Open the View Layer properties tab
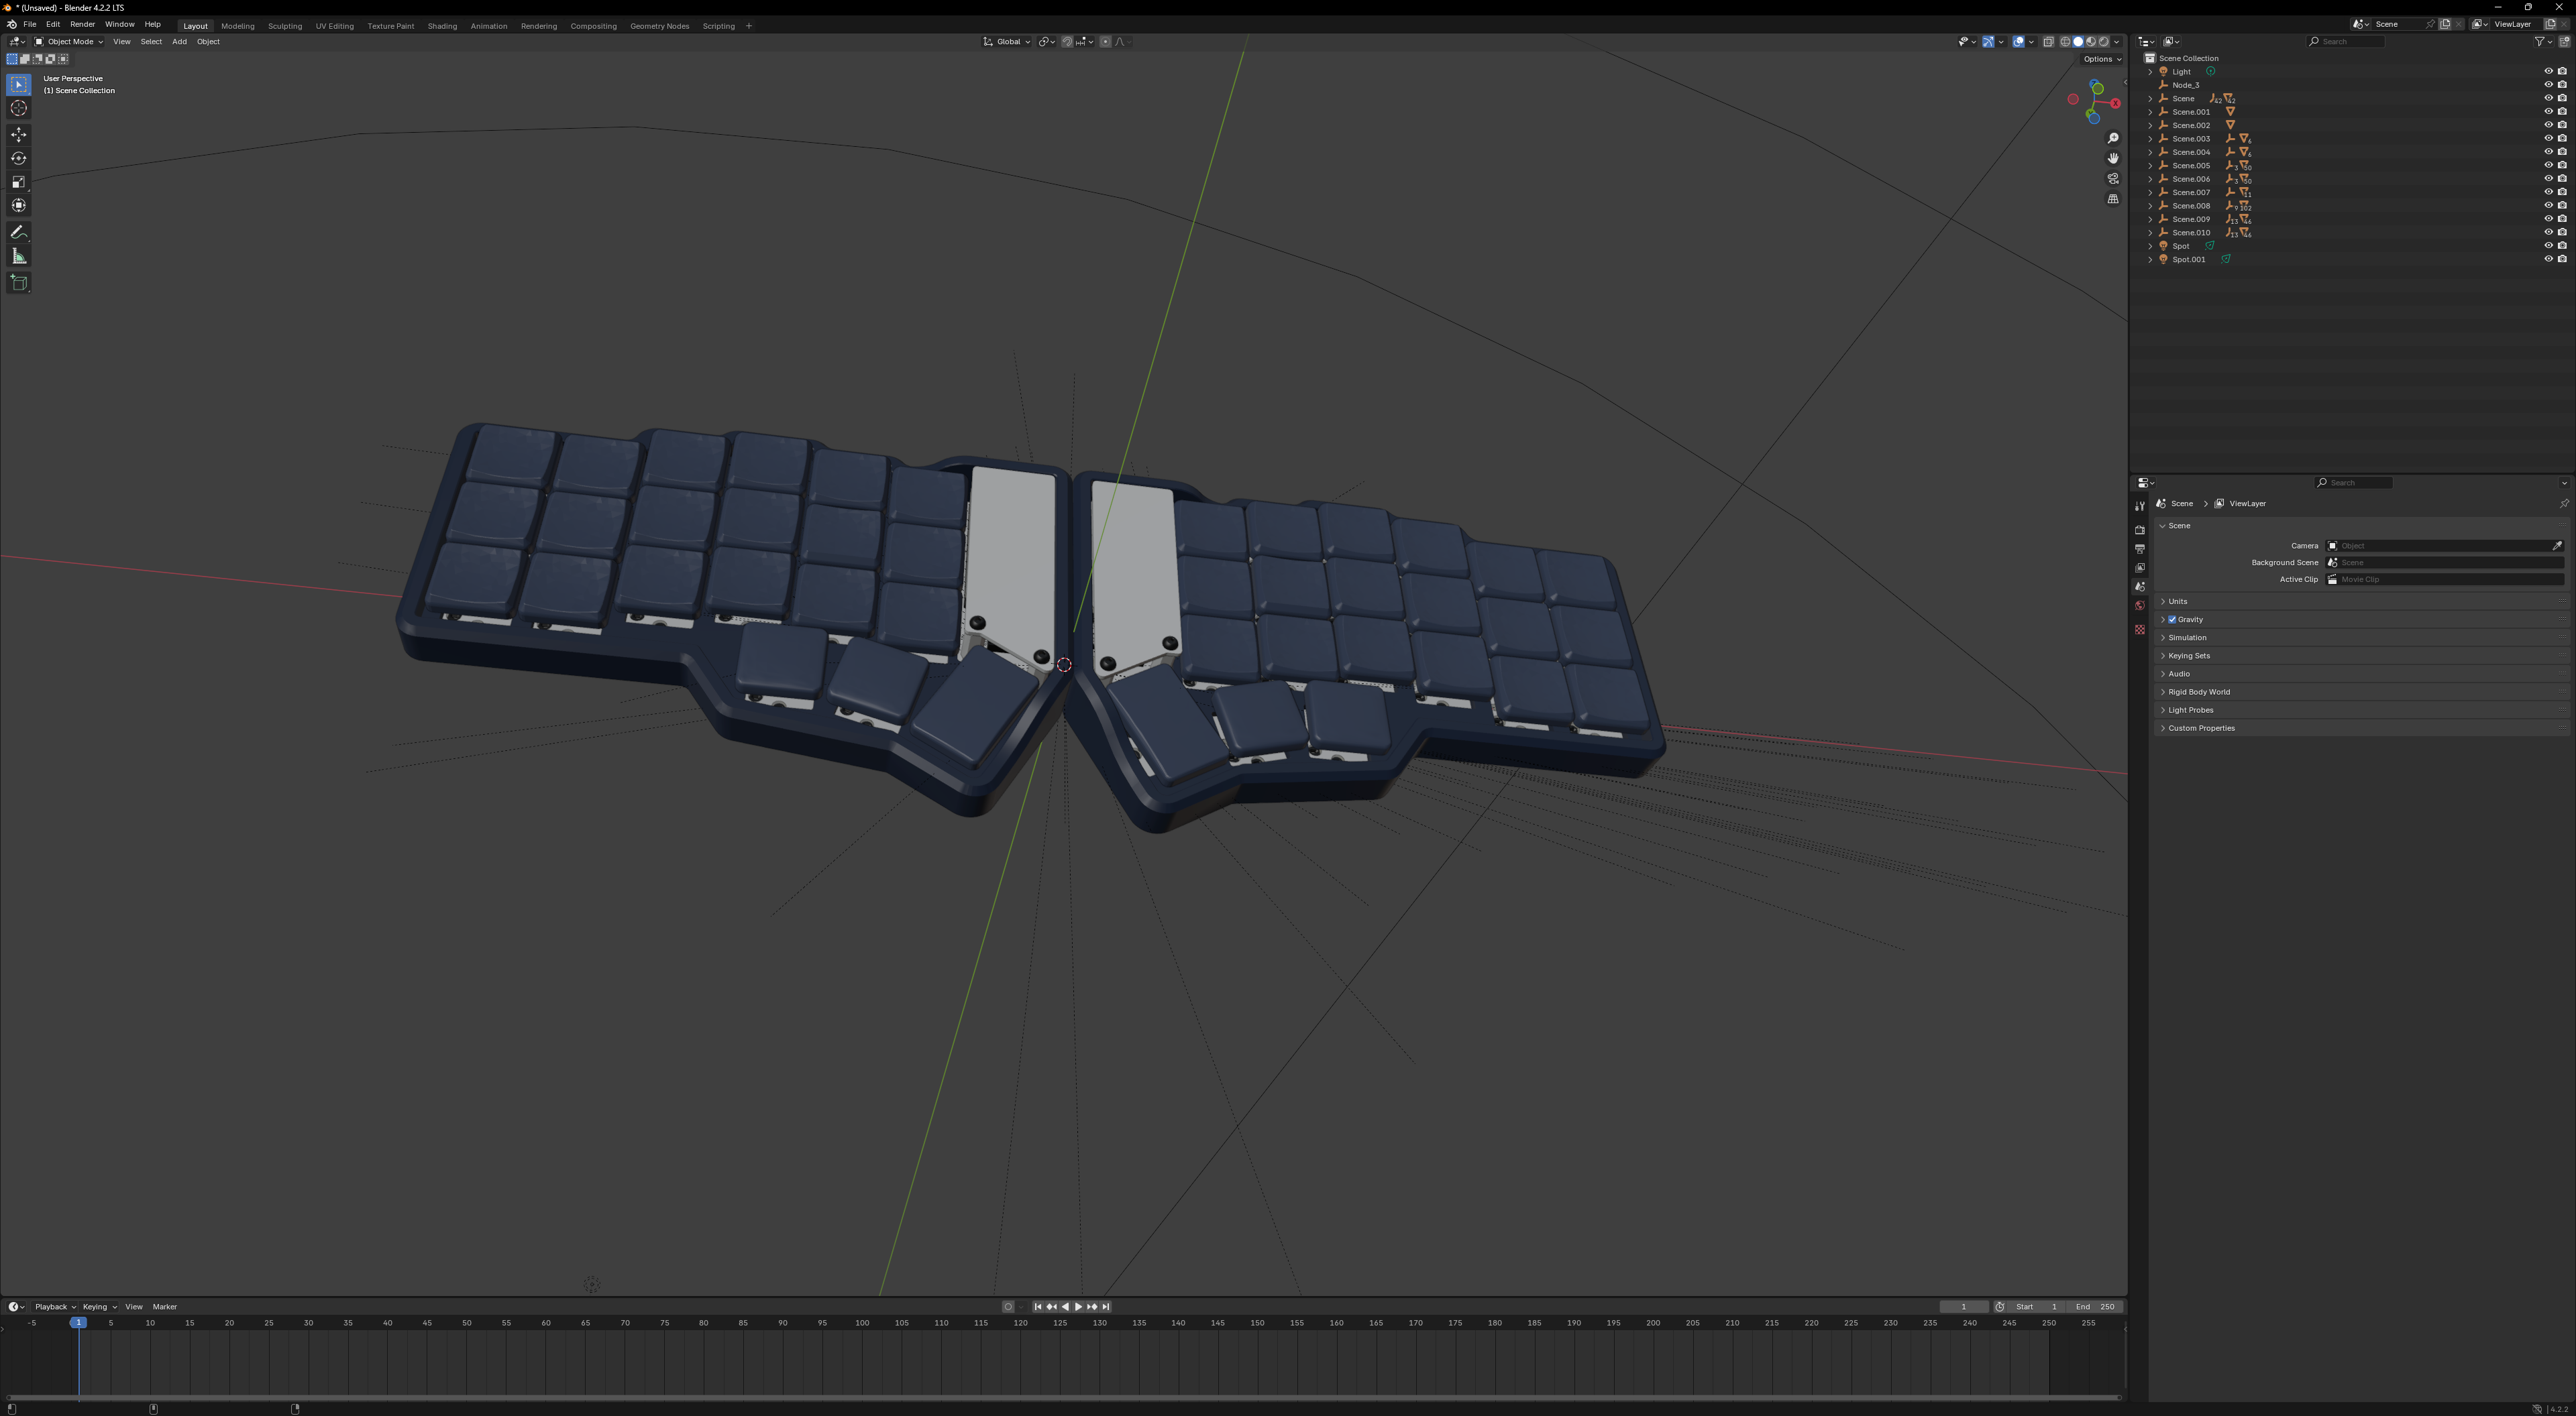Viewport: 2576px width, 1416px height. [x=2140, y=568]
